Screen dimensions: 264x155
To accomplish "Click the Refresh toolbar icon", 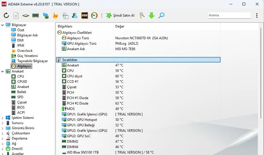I will (x=6, y=15).
